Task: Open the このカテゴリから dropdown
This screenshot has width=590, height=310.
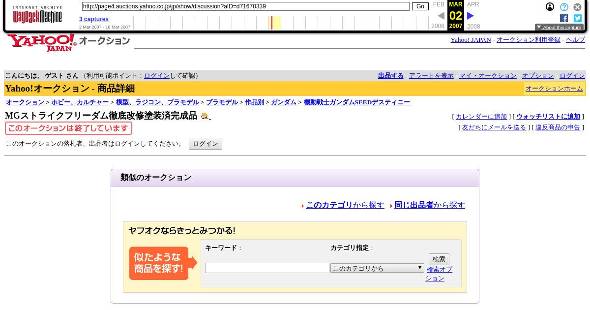Action: pyautogui.click(x=377, y=268)
